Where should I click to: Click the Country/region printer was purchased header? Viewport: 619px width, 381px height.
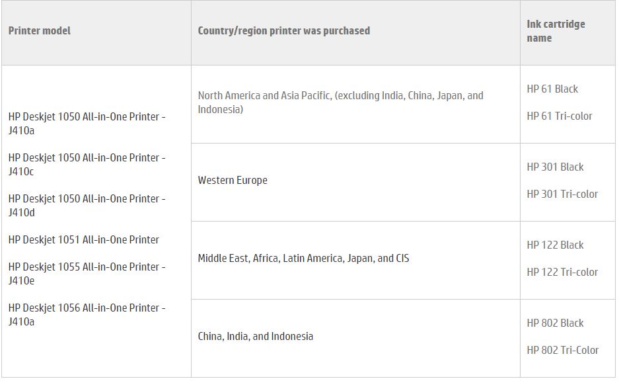[284, 31]
